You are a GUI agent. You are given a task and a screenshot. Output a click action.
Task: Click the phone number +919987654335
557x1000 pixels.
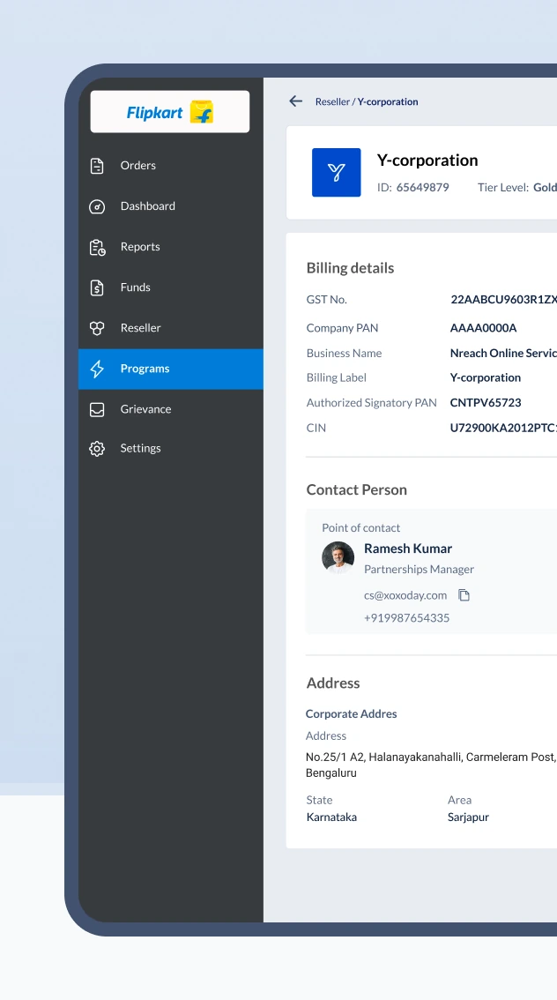pyautogui.click(x=406, y=617)
